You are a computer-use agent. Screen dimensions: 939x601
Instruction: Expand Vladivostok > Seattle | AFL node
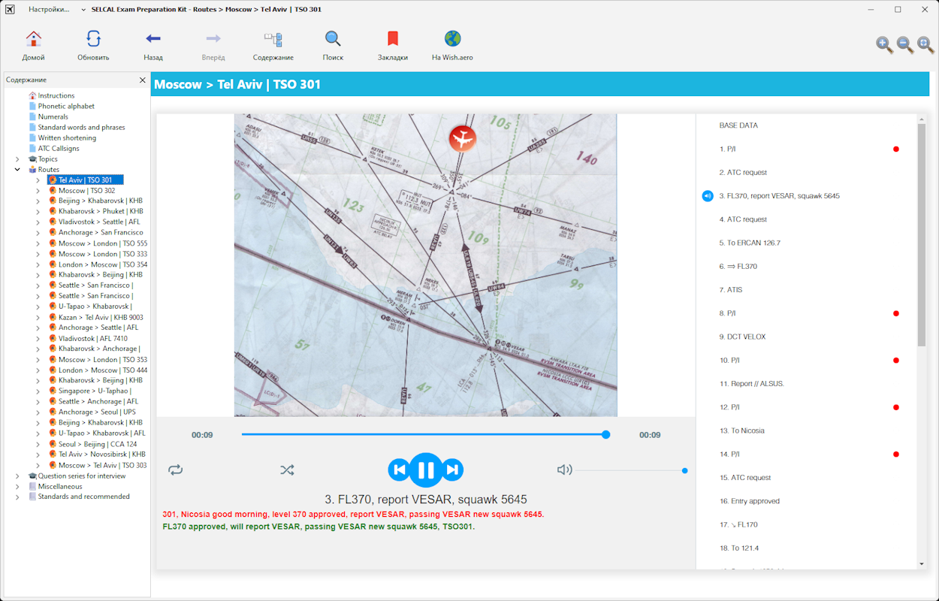(38, 222)
